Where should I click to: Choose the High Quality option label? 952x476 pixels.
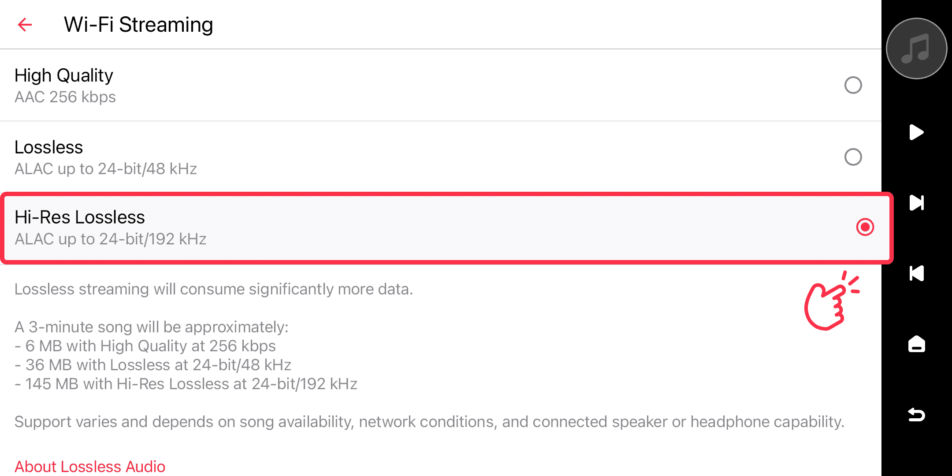point(64,75)
